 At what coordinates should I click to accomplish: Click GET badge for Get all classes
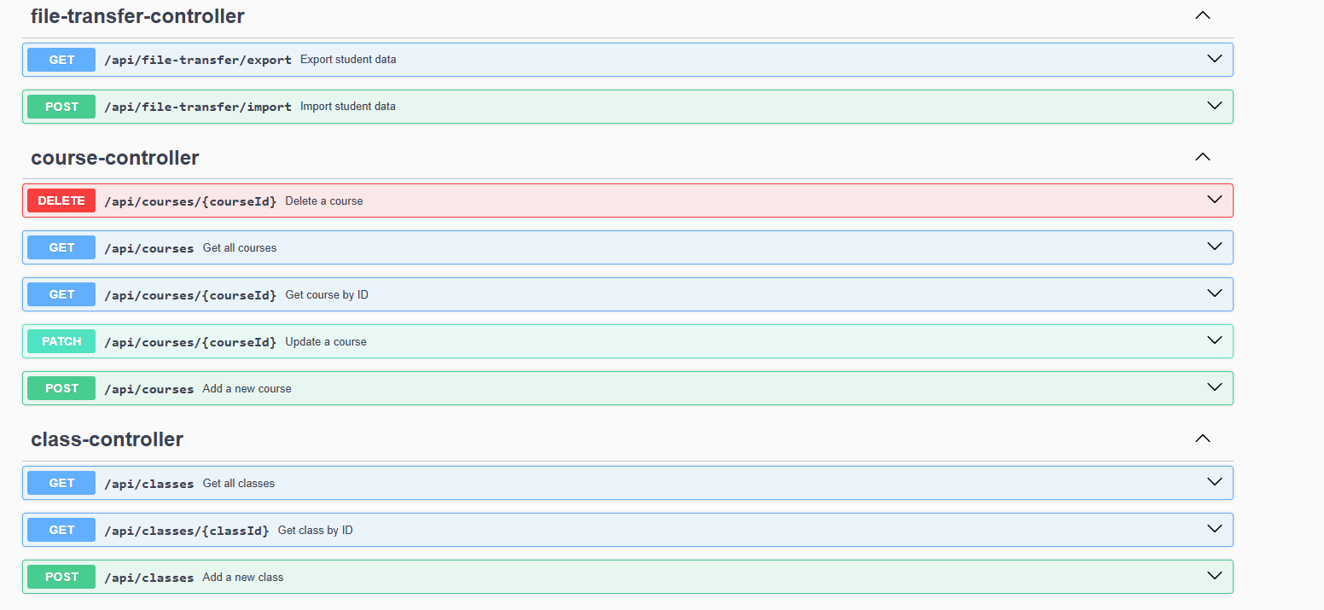pyautogui.click(x=61, y=483)
